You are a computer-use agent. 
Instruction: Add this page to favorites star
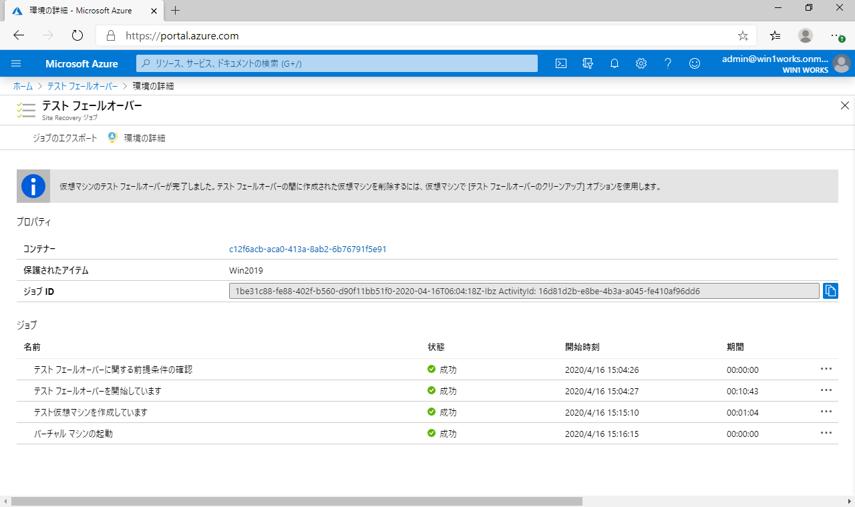pos(743,35)
